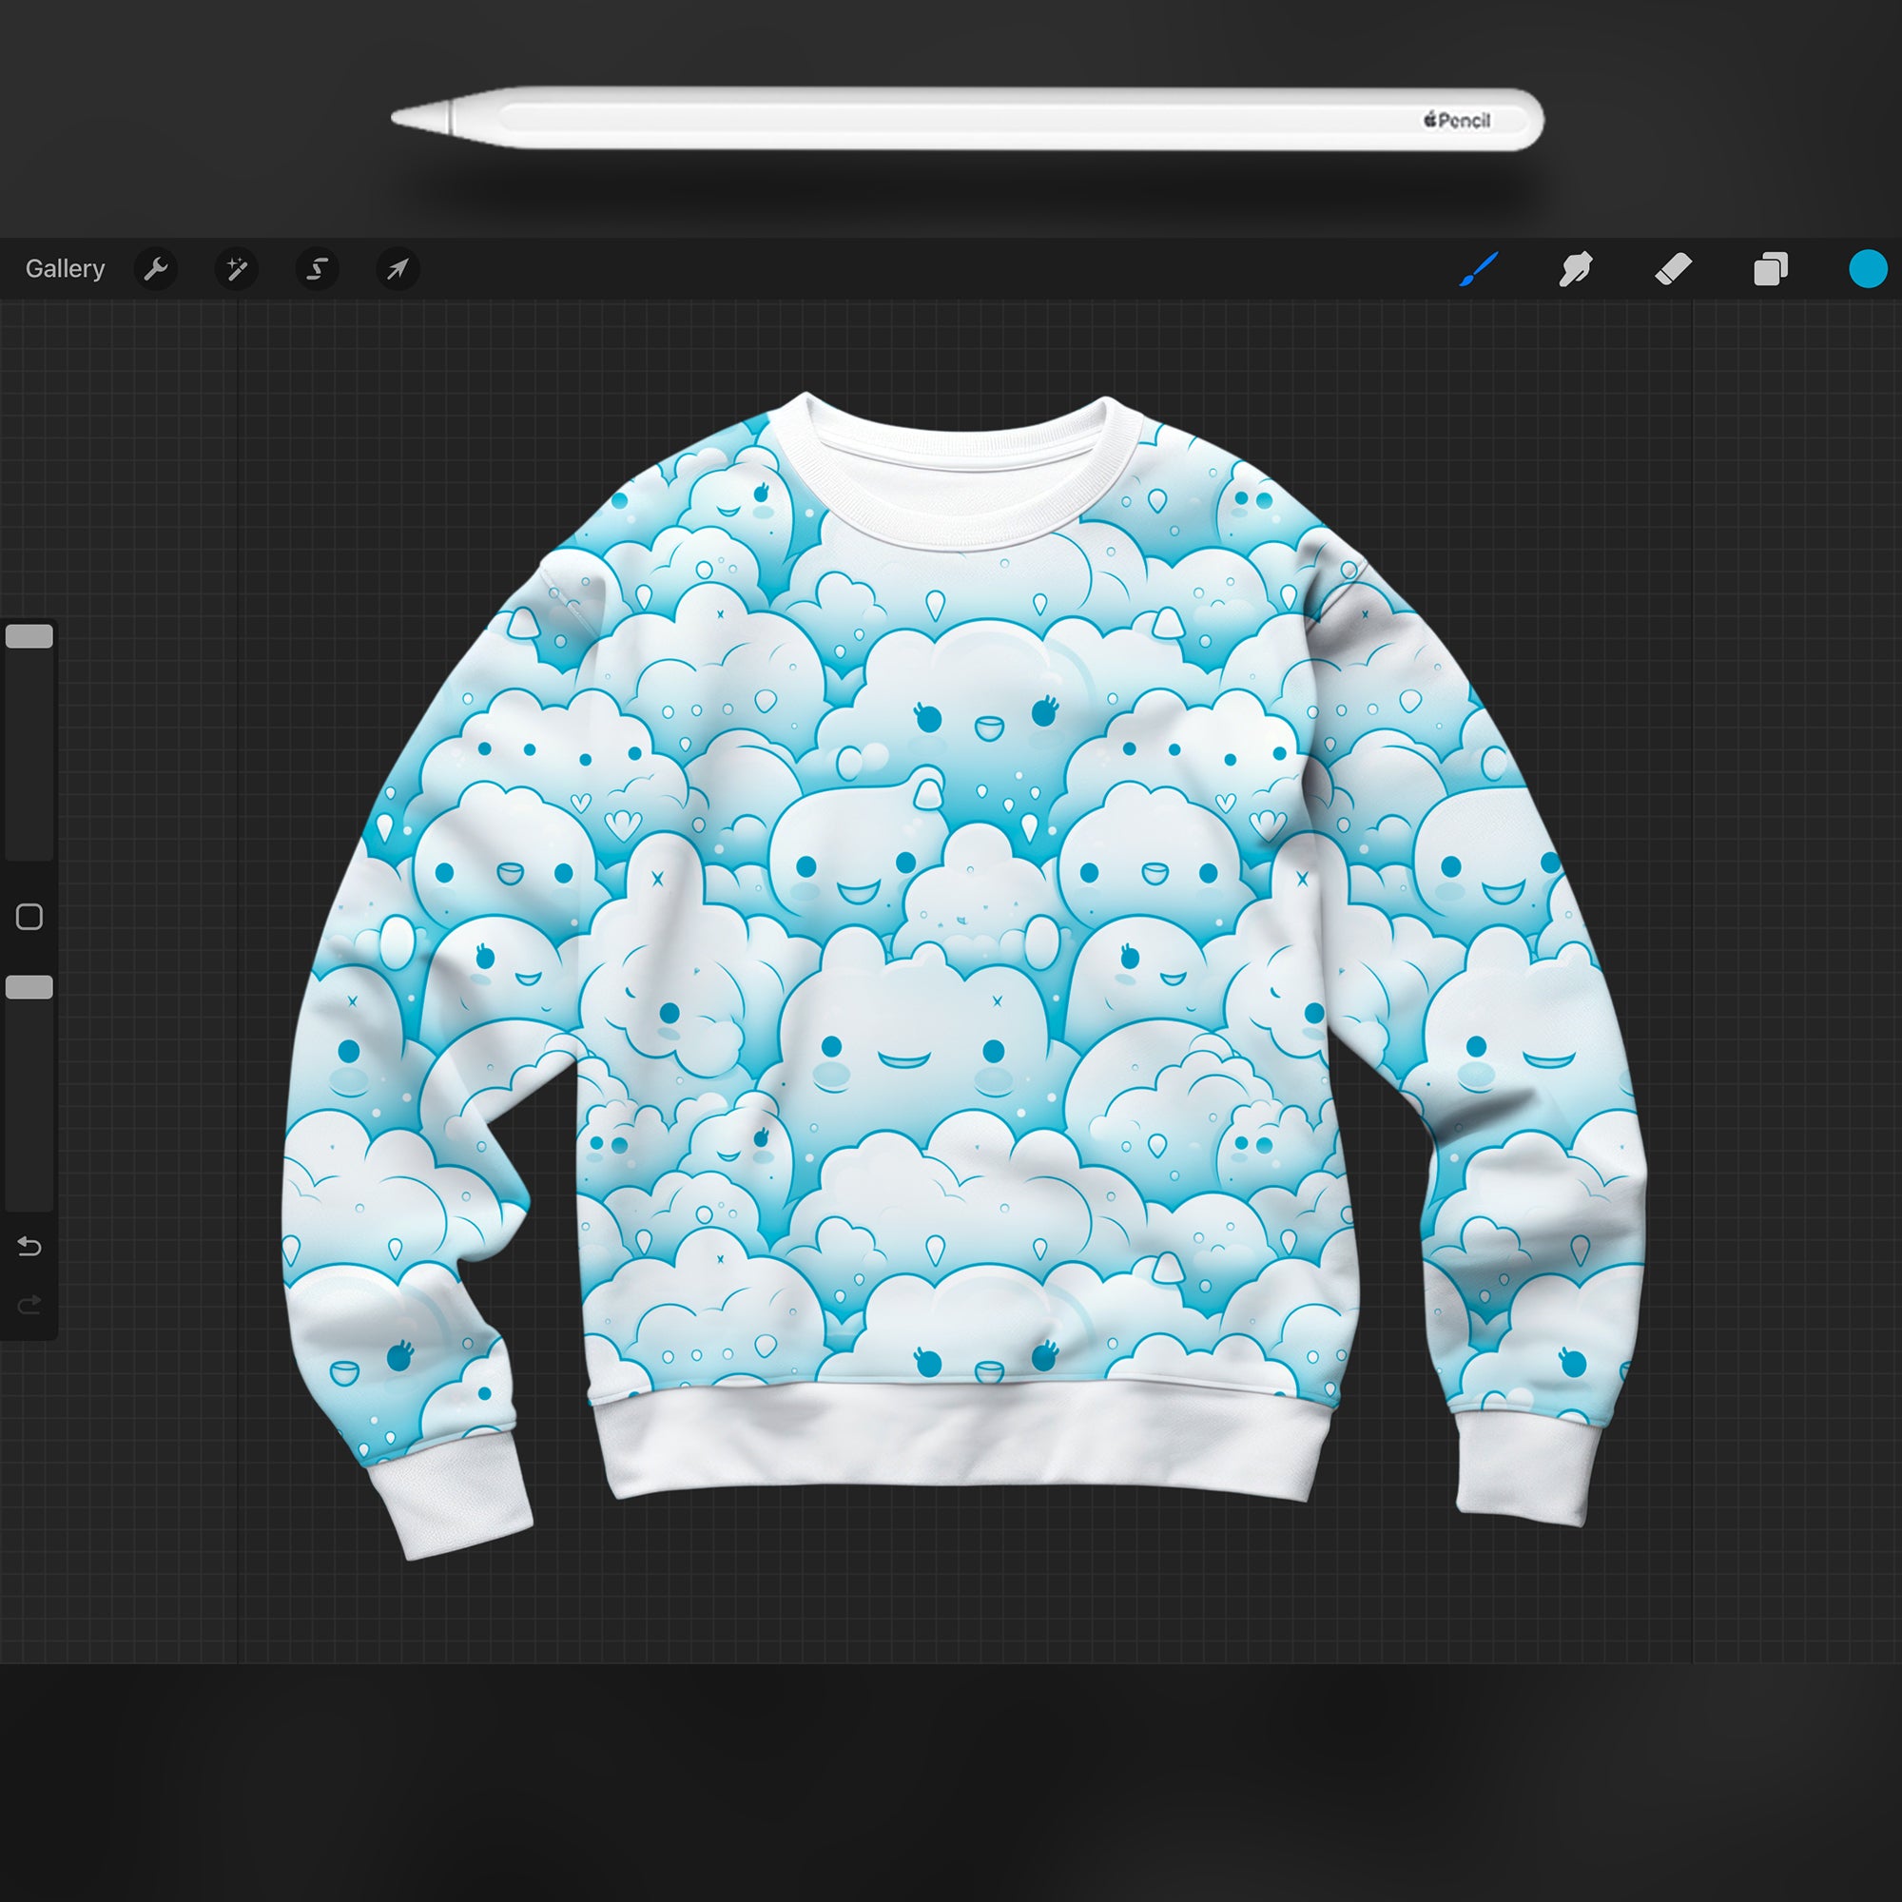The image size is (1902, 1902).
Task: Open the Actions wrench menu
Action: tap(158, 269)
